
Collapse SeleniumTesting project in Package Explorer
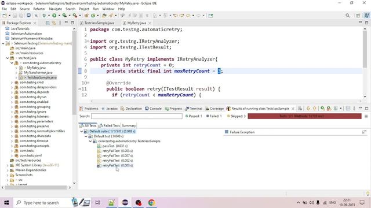pyautogui.click(x=3, y=43)
